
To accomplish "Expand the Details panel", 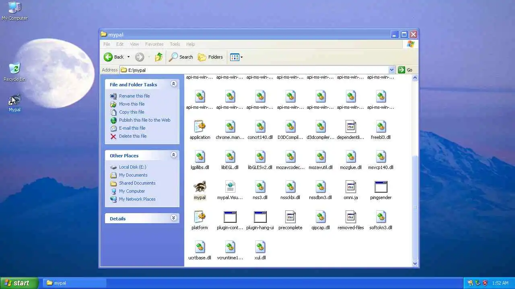I will tap(173, 218).
